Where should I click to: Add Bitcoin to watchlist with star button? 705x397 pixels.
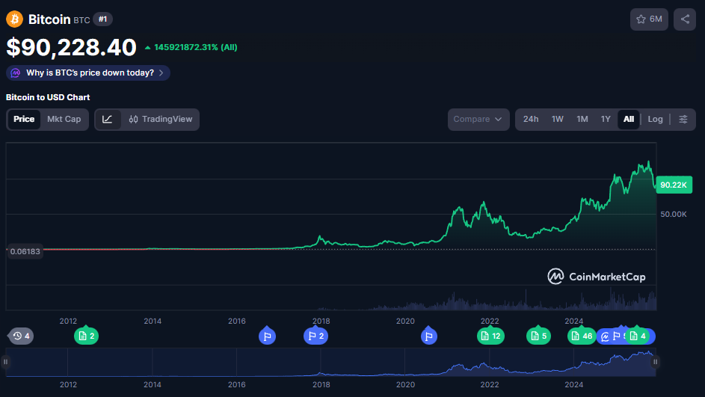[x=649, y=19]
